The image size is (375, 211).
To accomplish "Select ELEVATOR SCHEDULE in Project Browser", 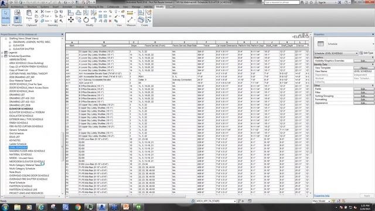I will click(x=21, y=108).
